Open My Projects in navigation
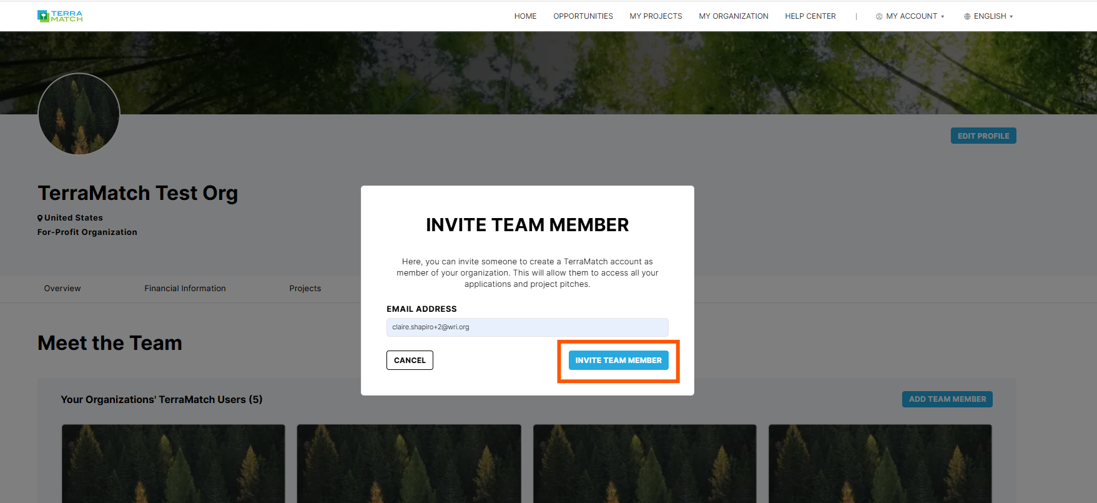Image resolution: width=1097 pixels, height=503 pixels. [656, 16]
